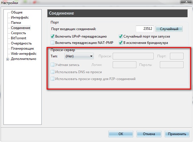Click the Логин input field

(x=125, y=65)
